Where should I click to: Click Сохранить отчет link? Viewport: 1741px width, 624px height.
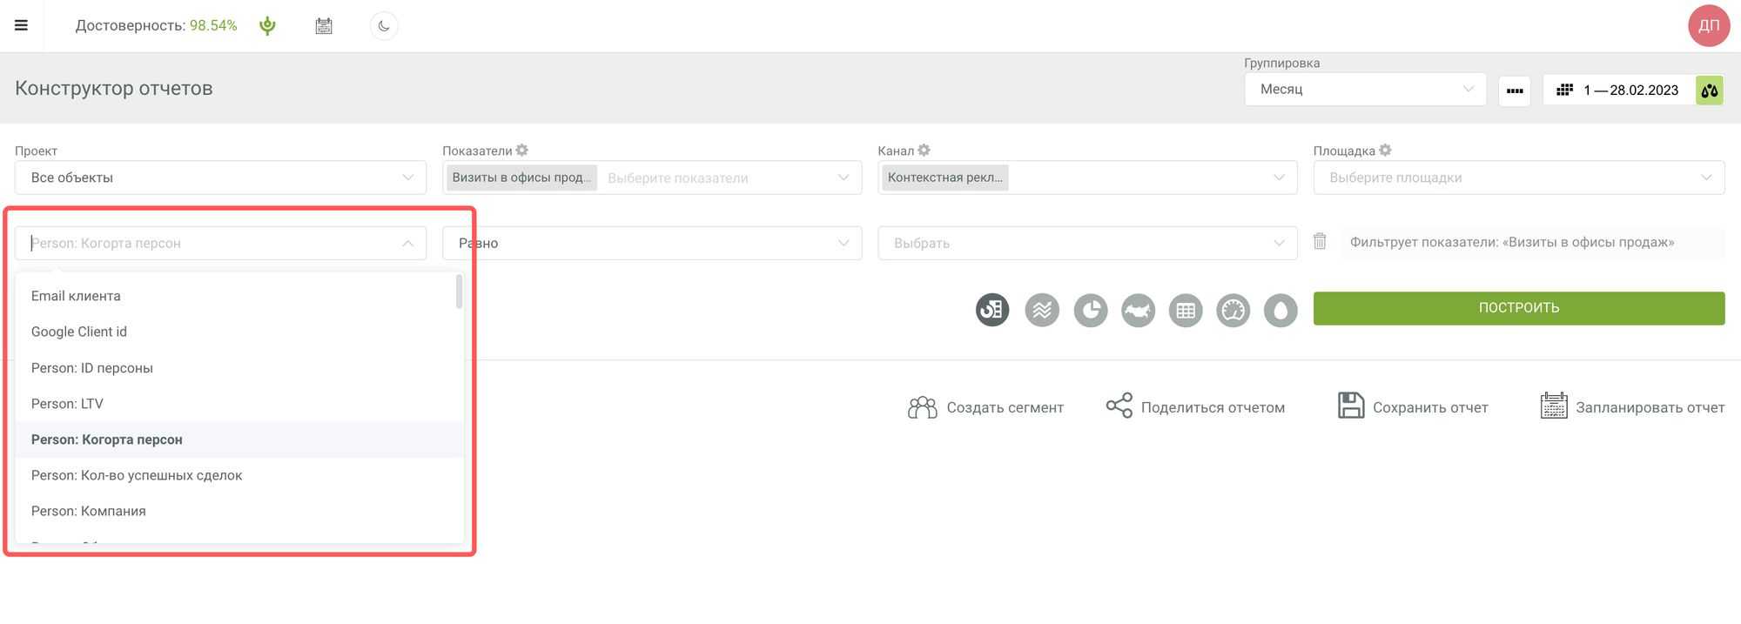pos(1413,407)
